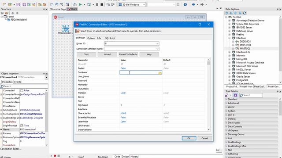Open the Help question mark icon
The width and height of the screenshot is (282, 158).
(x=185, y=4)
